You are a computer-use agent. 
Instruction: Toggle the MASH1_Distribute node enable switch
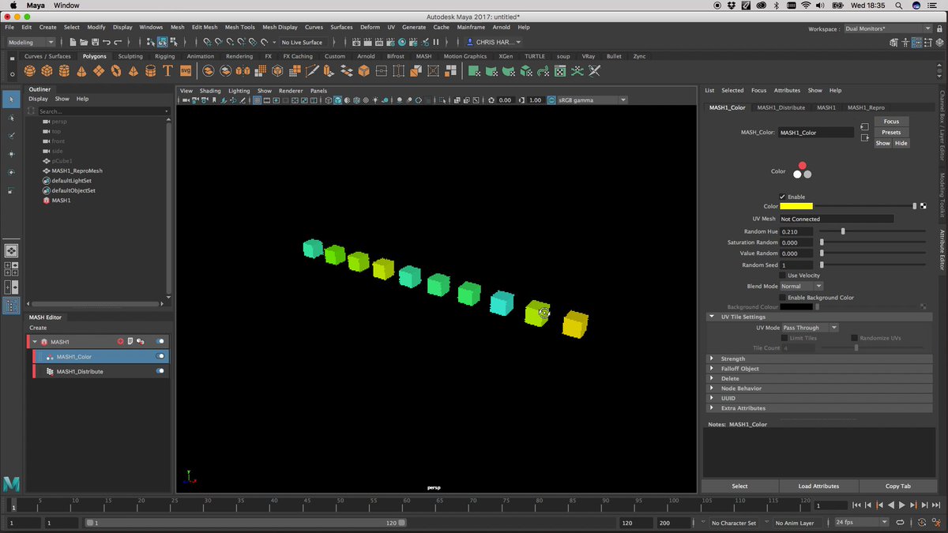tap(161, 371)
